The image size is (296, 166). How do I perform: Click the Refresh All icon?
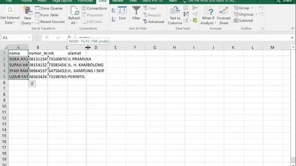[74, 10]
